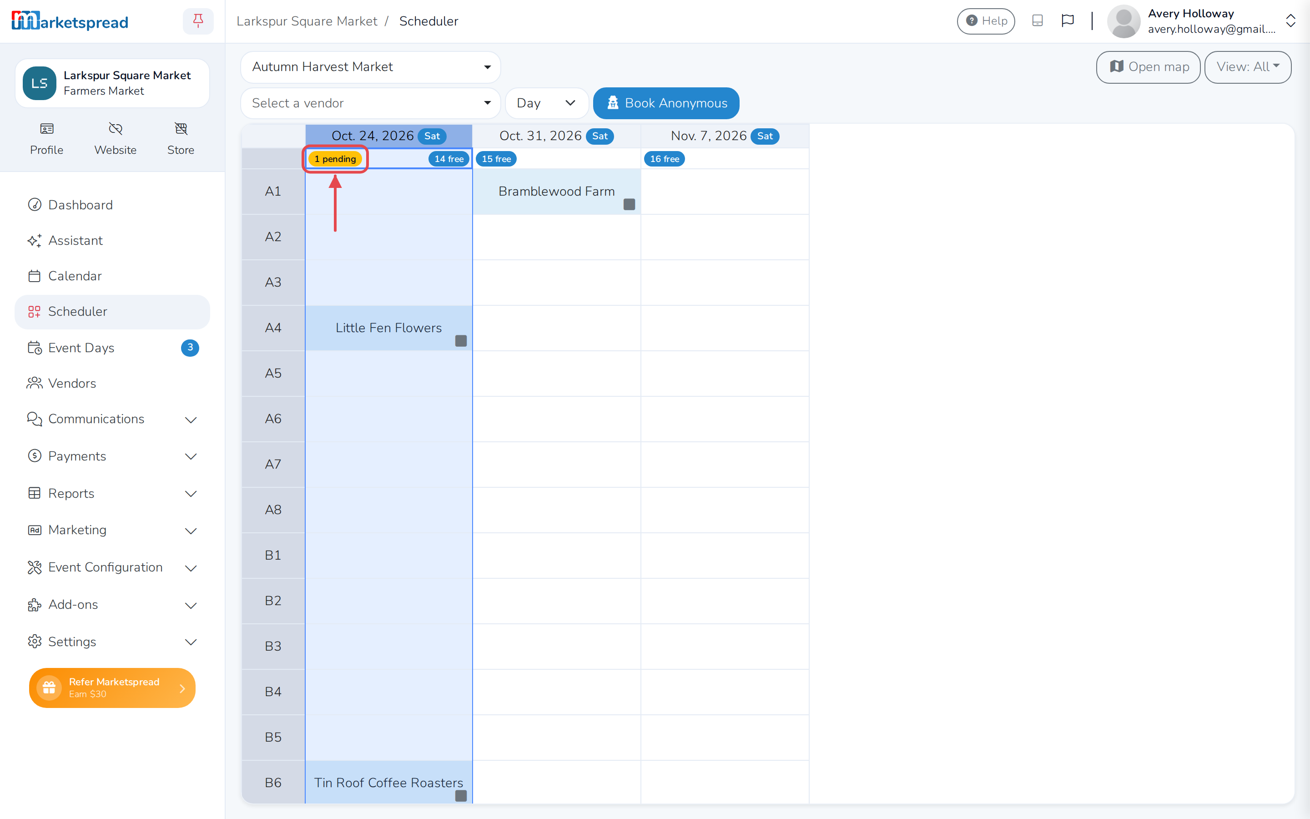Open the View: All dropdown
The height and width of the screenshot is (819, 1310).
click(x=1247, y=66)
